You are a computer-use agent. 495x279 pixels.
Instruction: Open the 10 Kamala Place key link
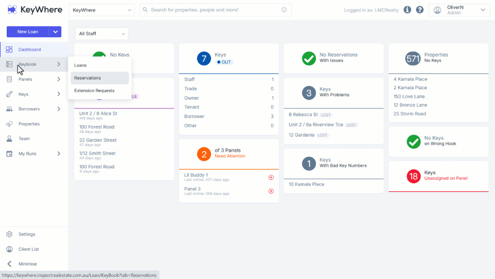coord(306,184)
